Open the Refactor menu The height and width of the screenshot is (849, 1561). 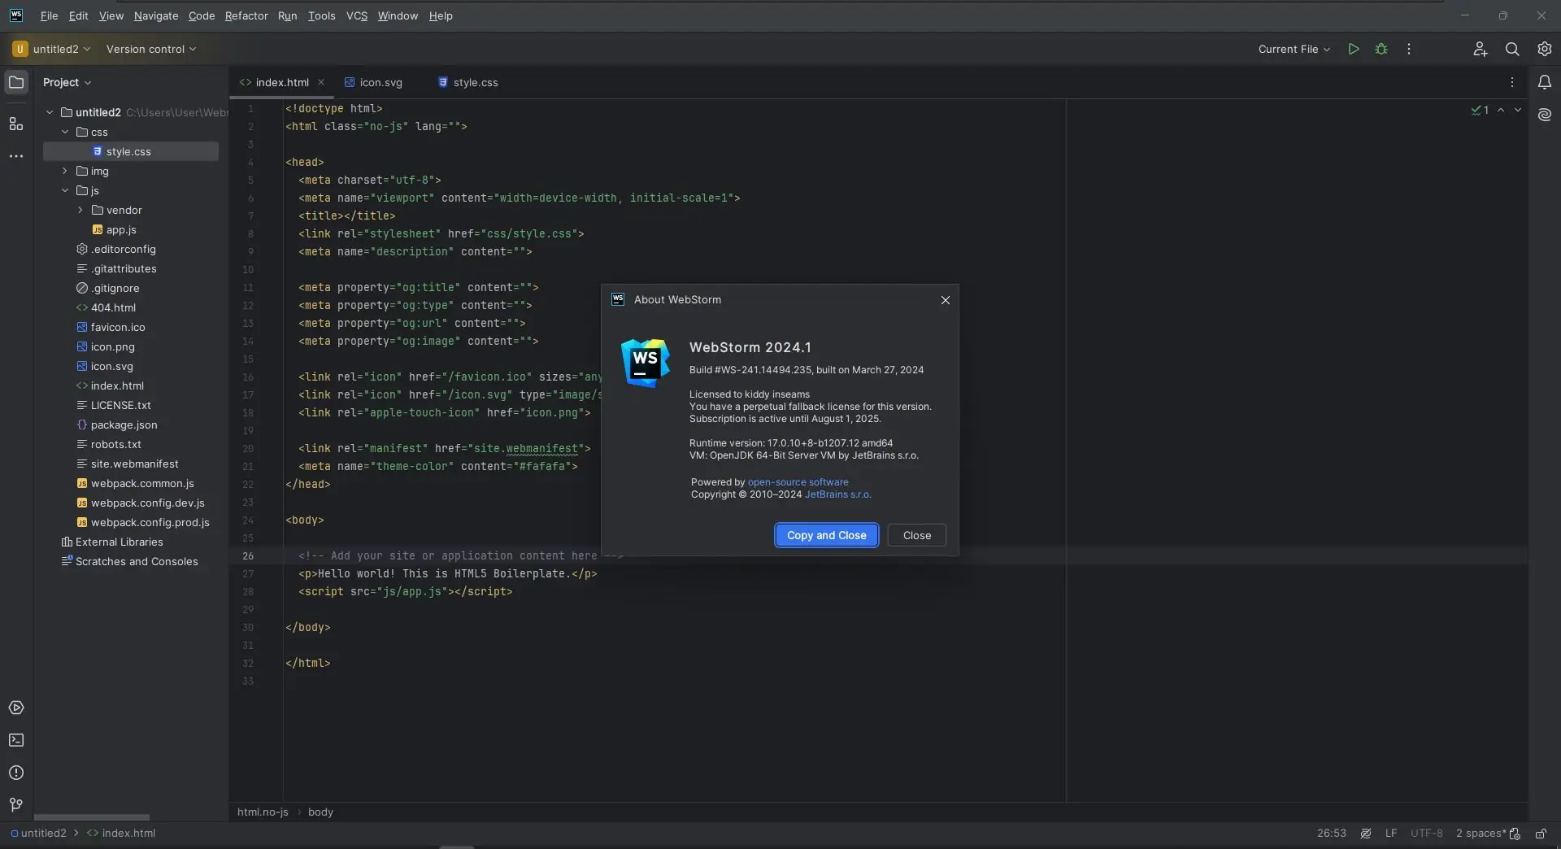coord(246,15)
